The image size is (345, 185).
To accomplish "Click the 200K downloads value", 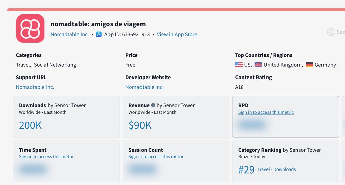I will (30, 125).
